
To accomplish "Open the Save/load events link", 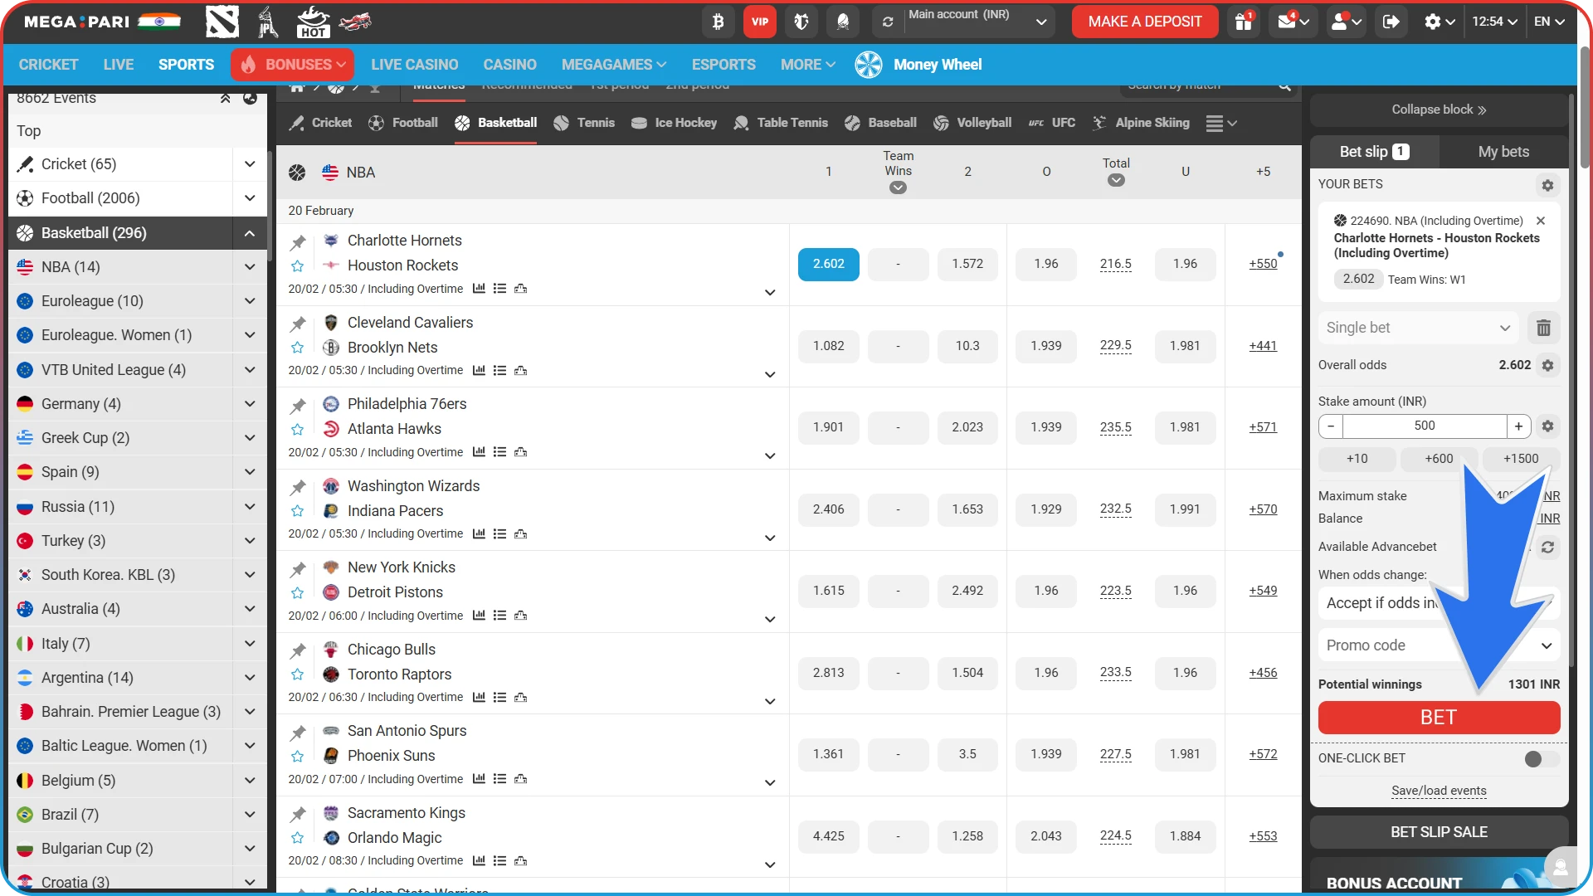I will pos(1438,791).
